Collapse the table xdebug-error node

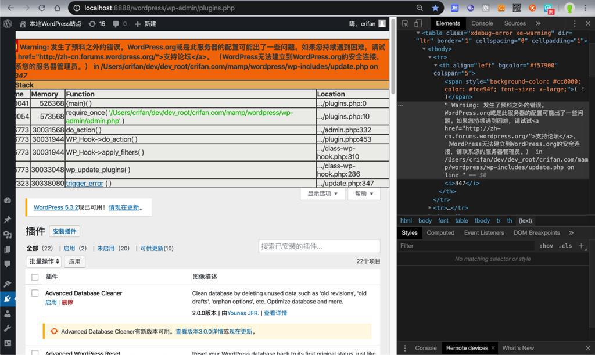(x=418, y=33)
